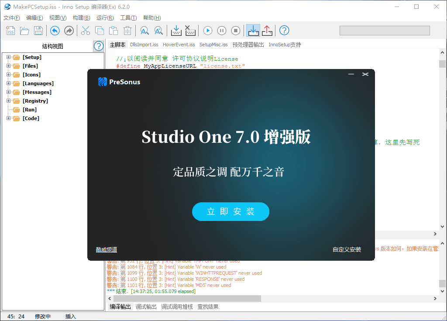Click the new ISS script icon
The image size is (447, 321).
[x=10, y=31]
